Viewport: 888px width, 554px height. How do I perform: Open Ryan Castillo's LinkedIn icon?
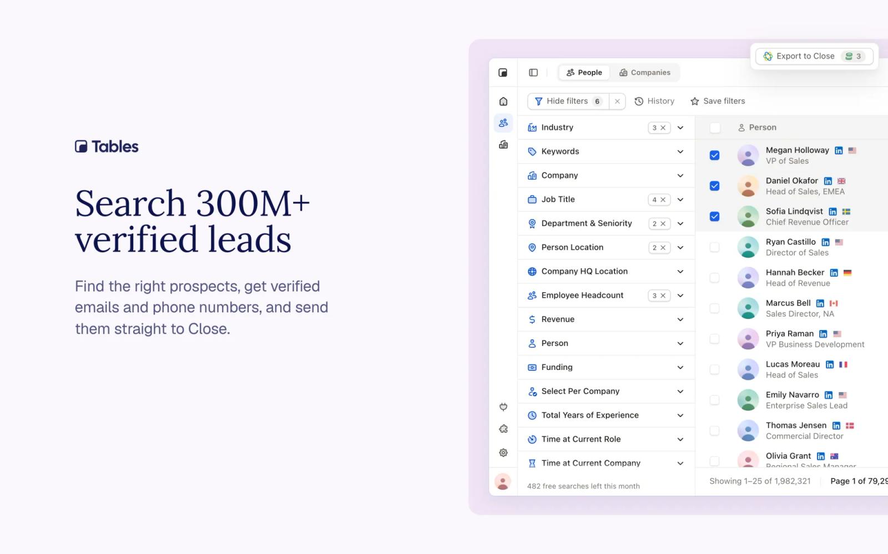[x=825, y=242]
